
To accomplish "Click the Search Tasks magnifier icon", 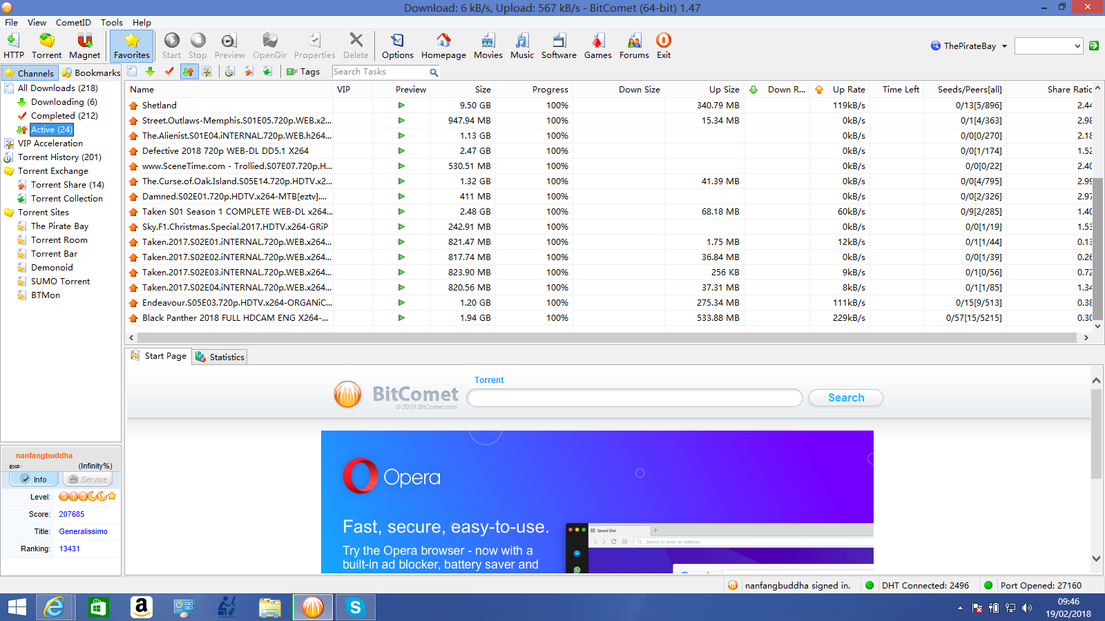I will pyautogui.click(x=434, y=72).
